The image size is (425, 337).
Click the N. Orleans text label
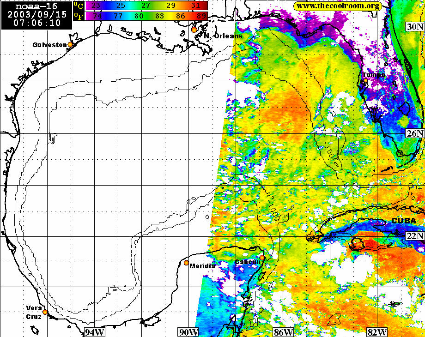tap(223, 36)
